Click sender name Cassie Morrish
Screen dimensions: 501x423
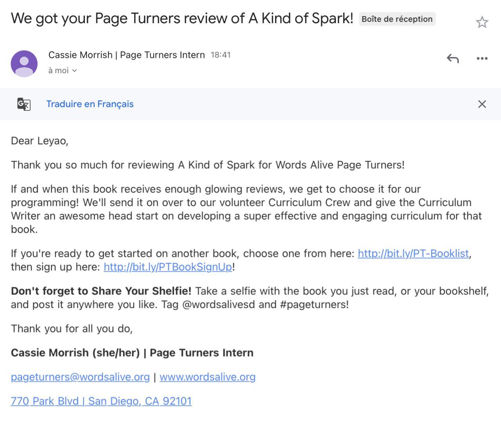(x=80, y=55)
